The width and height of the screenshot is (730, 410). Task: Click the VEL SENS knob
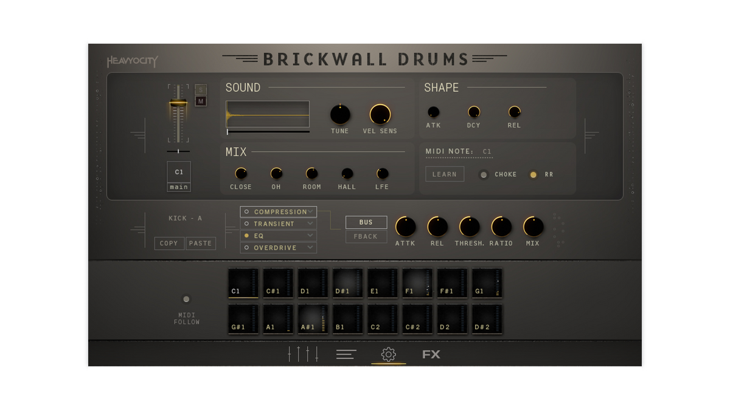click(380, 114)
